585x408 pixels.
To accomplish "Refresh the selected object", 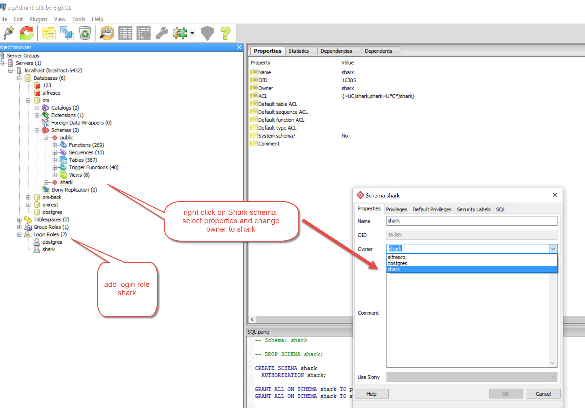I will pyautogui.click(x=27, y=33).
